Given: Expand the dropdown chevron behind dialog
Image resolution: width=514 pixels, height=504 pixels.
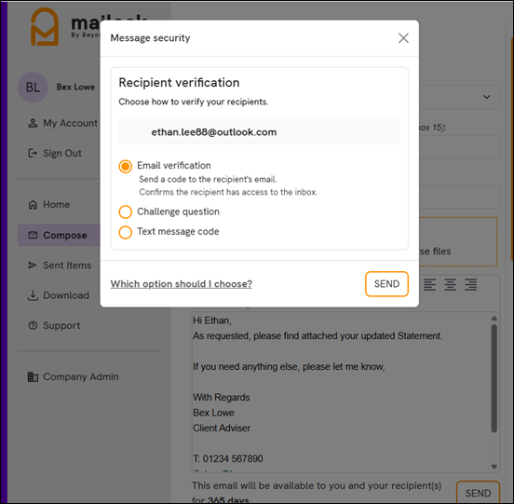Looking at the screenshot, I should point(487,97).
